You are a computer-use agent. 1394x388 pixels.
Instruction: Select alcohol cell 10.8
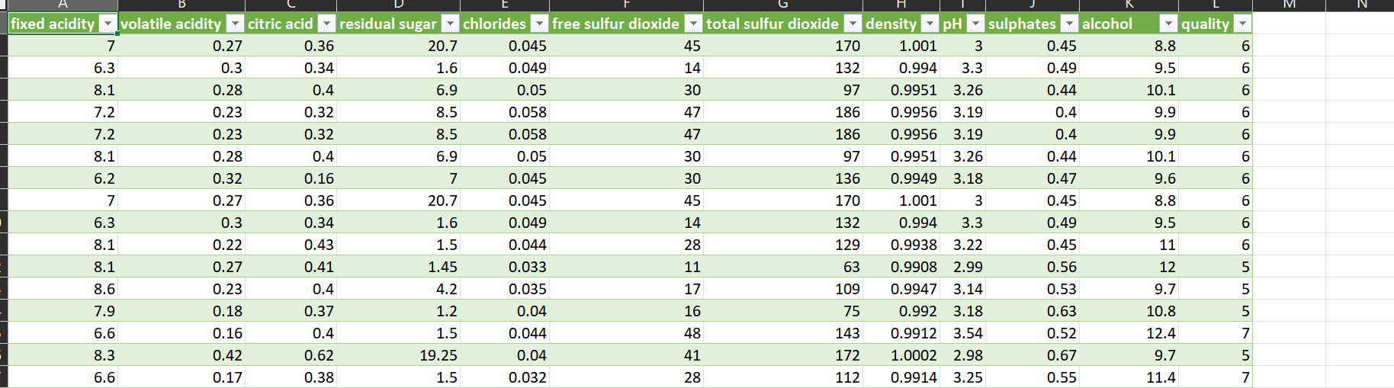[1129, 311]
